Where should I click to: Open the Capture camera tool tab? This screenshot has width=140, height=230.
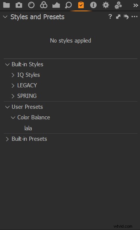pyautogui.click(x=19, y=5)
